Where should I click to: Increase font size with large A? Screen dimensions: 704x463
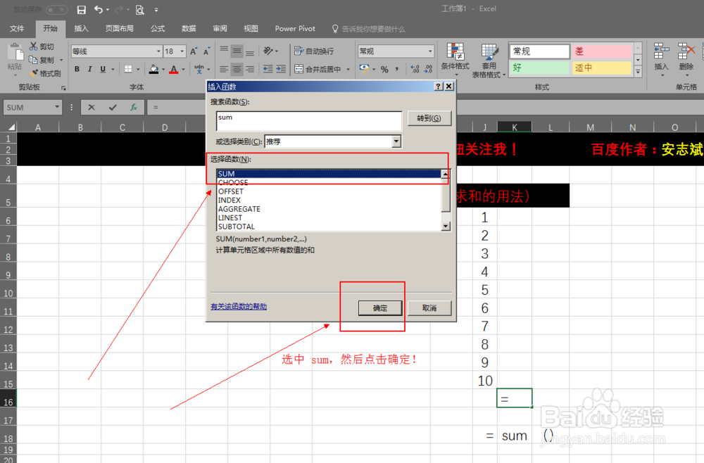(194, 51)
